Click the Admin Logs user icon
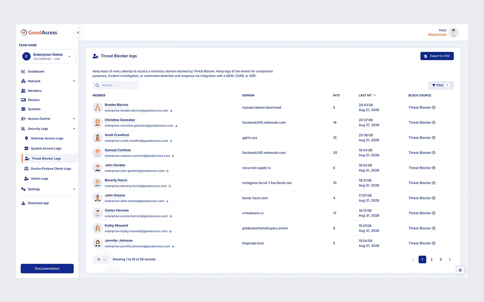The image size is (484, 302). point(27,178)
